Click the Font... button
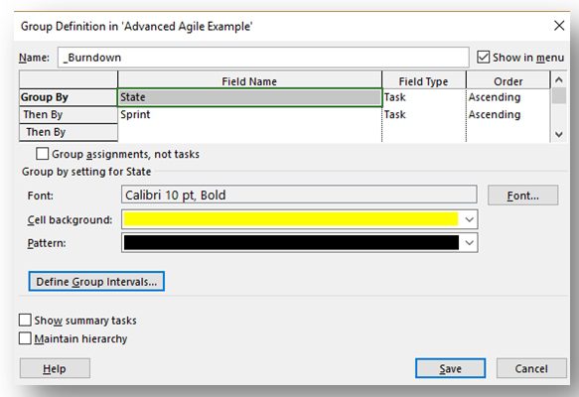This screenshot has height=397, width=579. click(522, 196)
